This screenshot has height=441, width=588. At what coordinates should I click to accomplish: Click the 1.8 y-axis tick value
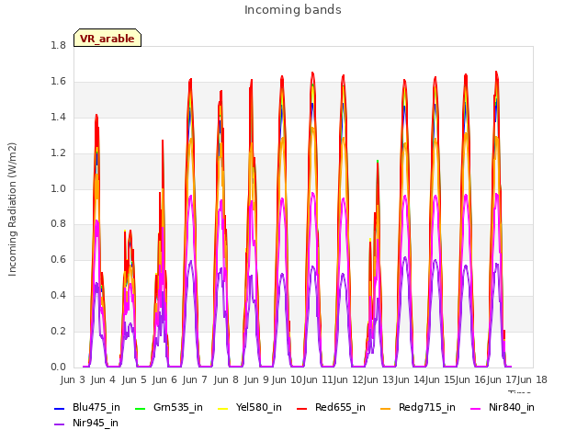click(x=58, y=45)
